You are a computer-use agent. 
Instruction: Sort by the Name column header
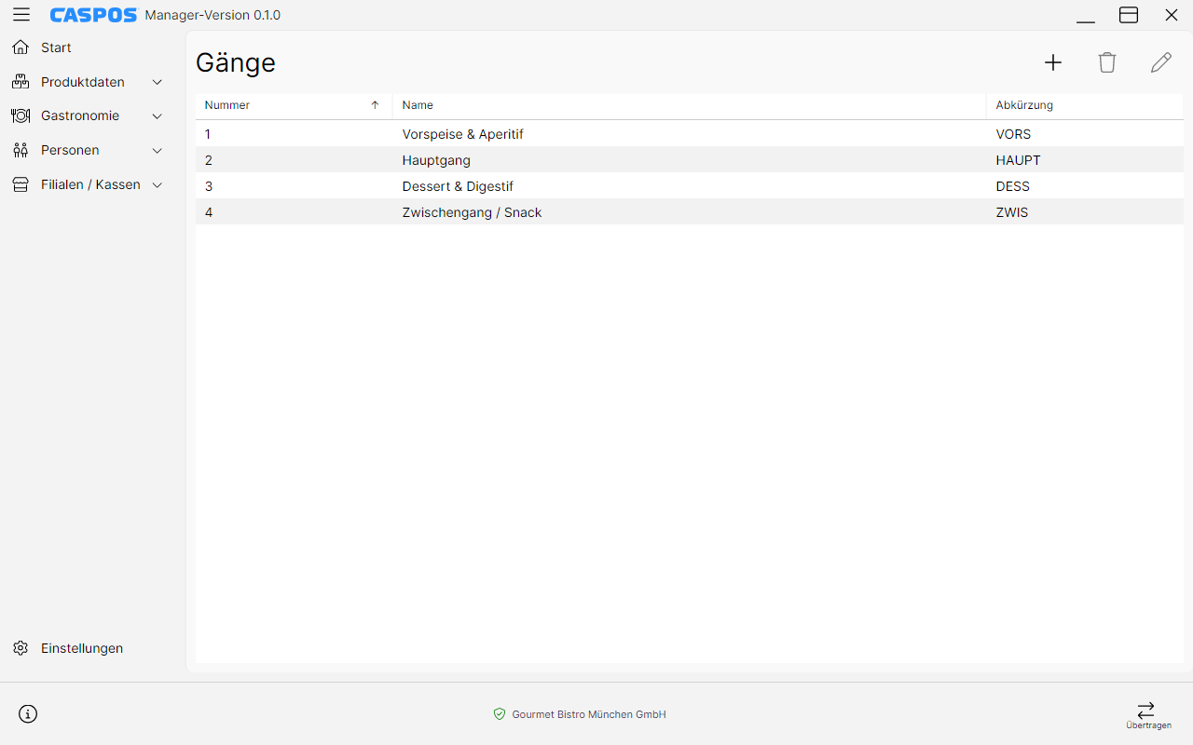click(690, 105)
